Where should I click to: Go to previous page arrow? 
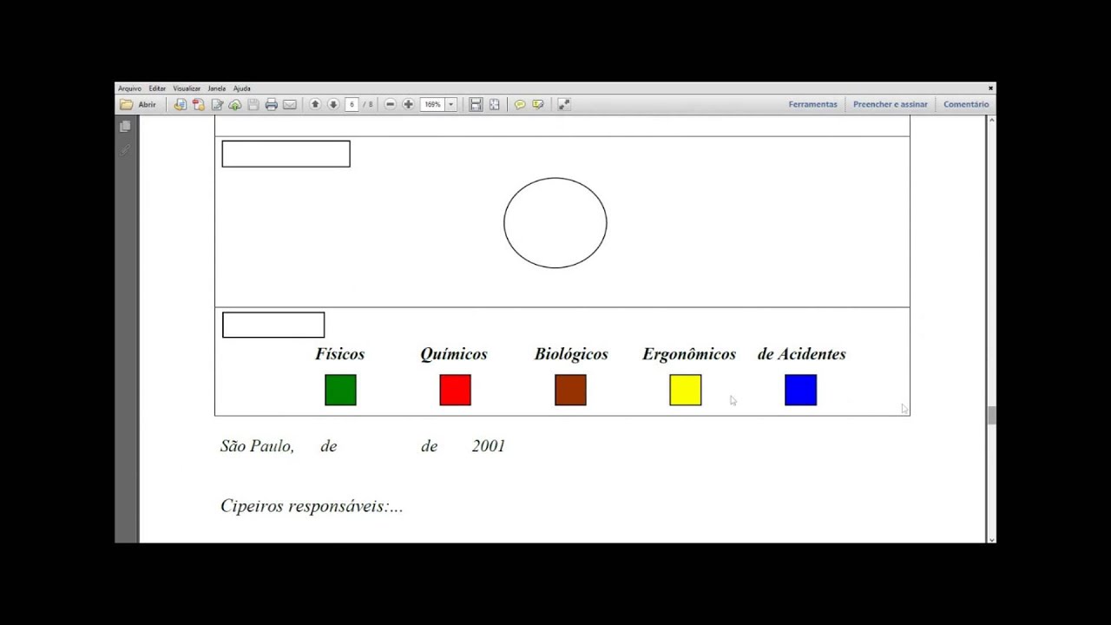point(315,104)
